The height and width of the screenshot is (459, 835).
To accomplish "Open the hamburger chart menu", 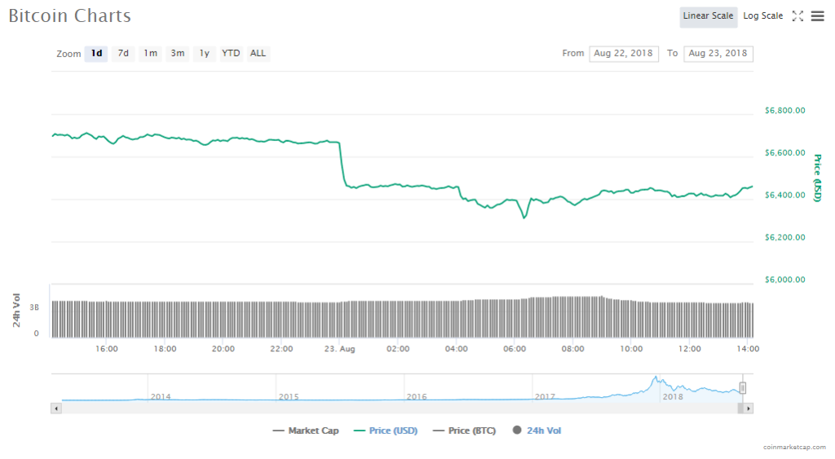I will (817, 16).
